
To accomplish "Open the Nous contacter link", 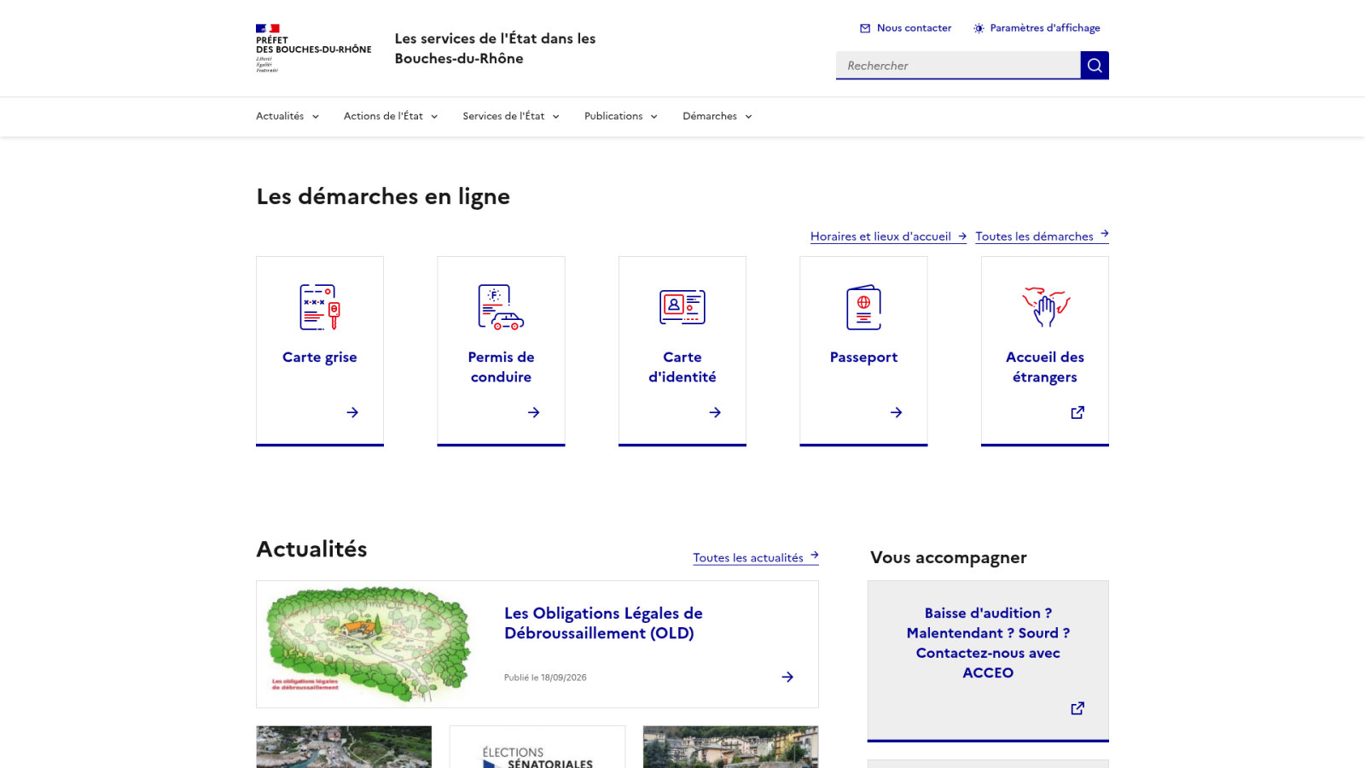I will [905, 28].
